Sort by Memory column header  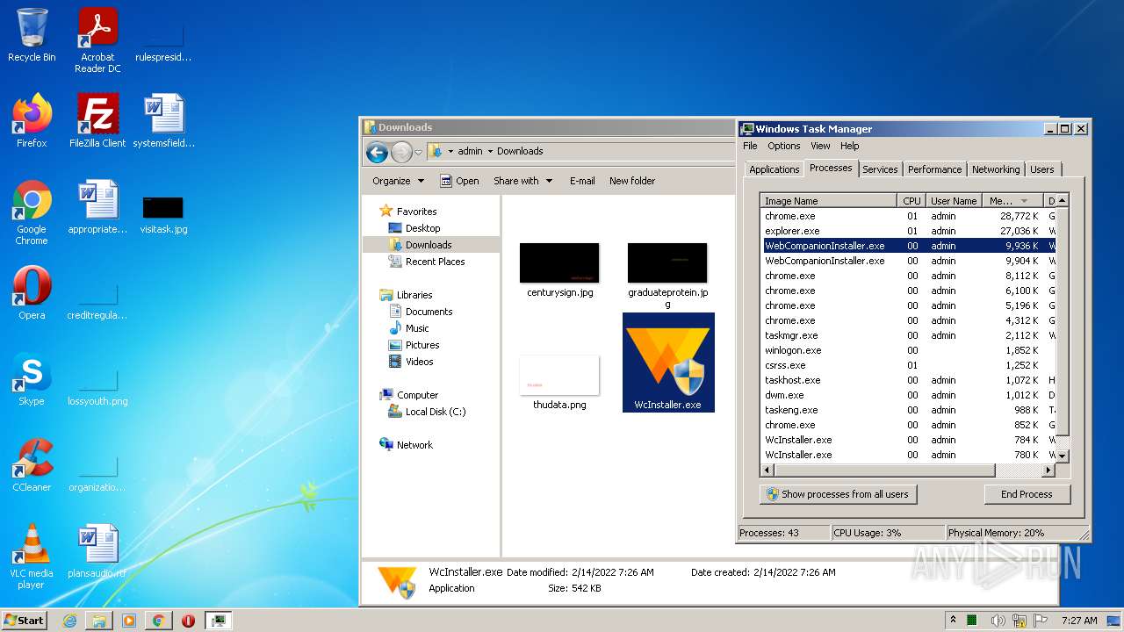[1012, 201]
